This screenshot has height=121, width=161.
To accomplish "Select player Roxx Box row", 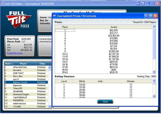I will (x=26, y=76).
